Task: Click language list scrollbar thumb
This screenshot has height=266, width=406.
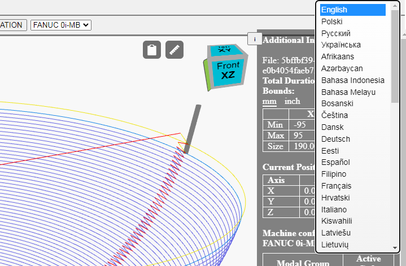Action: pos(395,56)
